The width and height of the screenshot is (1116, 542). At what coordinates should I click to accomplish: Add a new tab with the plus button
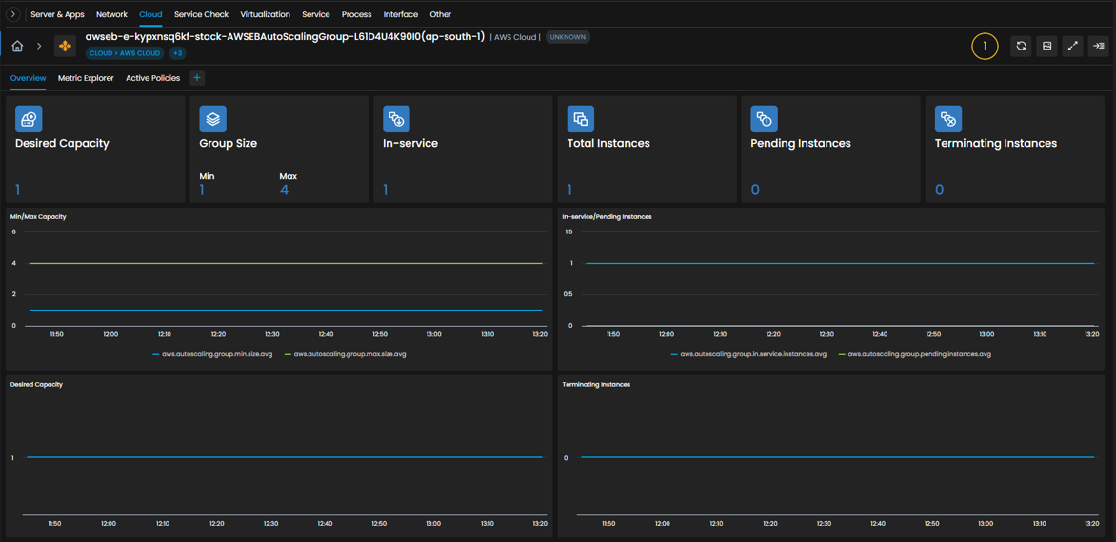pyautogui.click(x=197, y=77)
